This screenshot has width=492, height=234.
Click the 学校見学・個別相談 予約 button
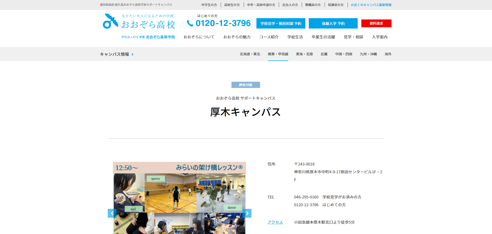(281, 23)
